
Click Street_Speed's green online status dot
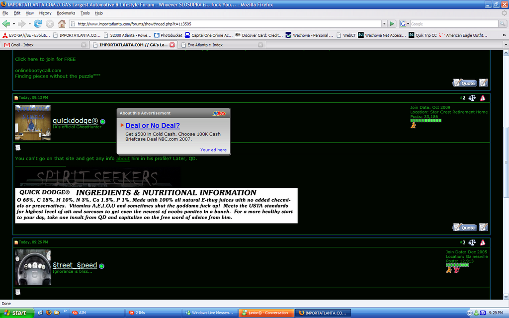102,266
